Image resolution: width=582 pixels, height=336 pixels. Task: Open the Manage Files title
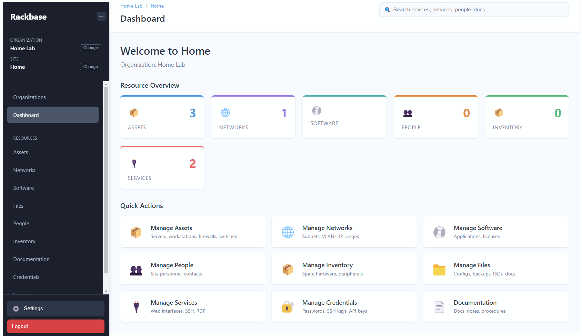[472, 265]
